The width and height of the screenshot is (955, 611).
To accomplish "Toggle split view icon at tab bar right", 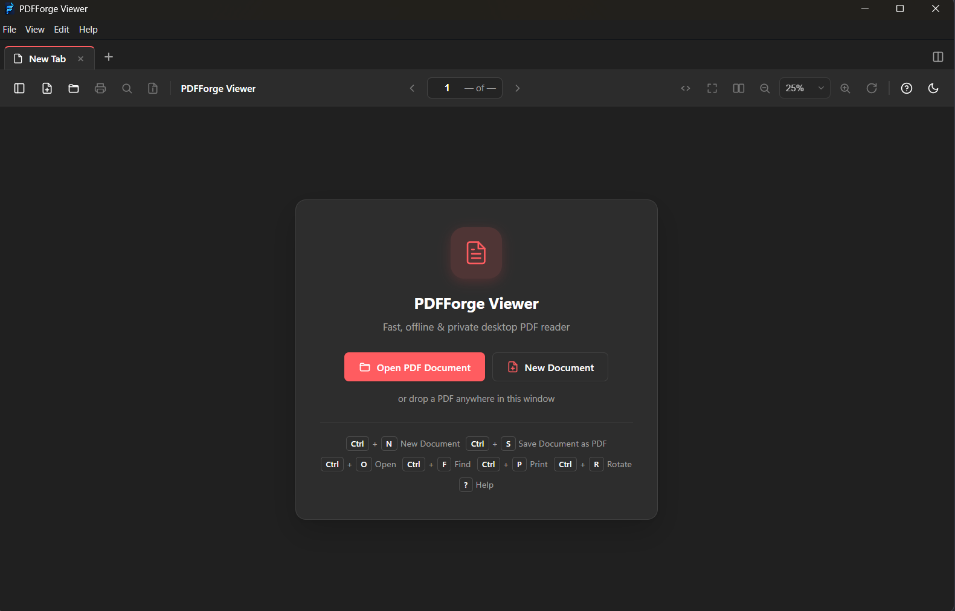I will pyautogui.click(x=938, y=57).
